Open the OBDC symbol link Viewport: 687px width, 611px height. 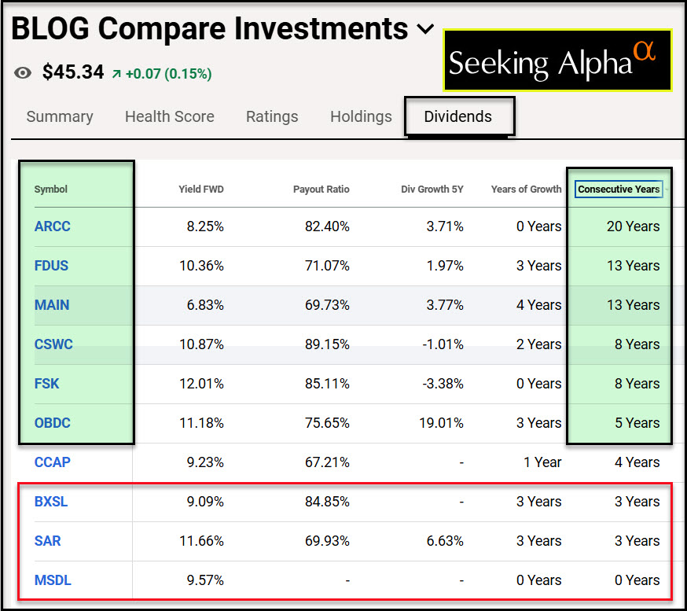(53, 423)
